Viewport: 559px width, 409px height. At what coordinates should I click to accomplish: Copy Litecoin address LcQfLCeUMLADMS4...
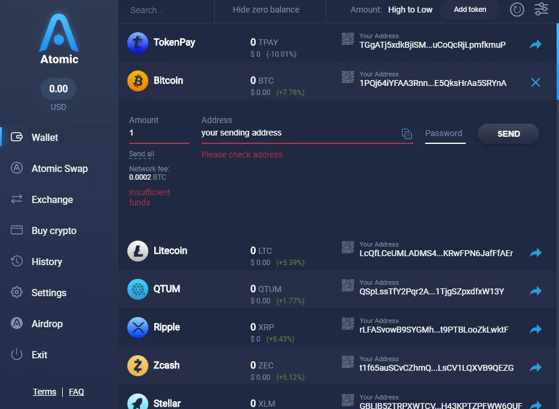tap(436, 253)
